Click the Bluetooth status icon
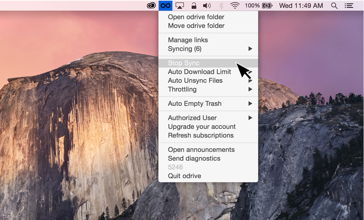364x220 pixels. click(221, 6)
